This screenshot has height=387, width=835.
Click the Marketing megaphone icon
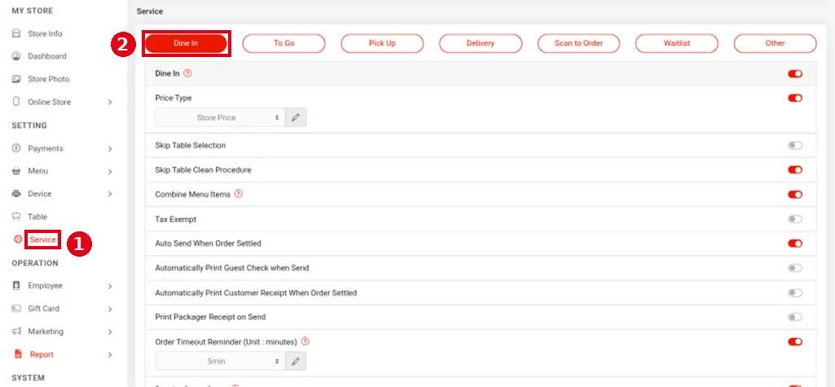[x=16, y=331]
